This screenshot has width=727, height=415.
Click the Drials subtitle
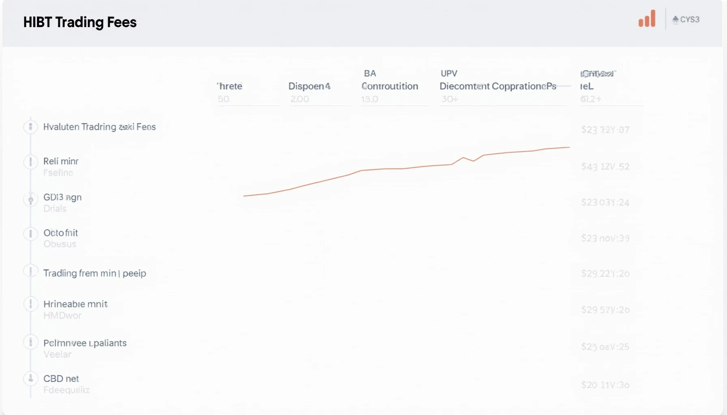click(55, 208)
